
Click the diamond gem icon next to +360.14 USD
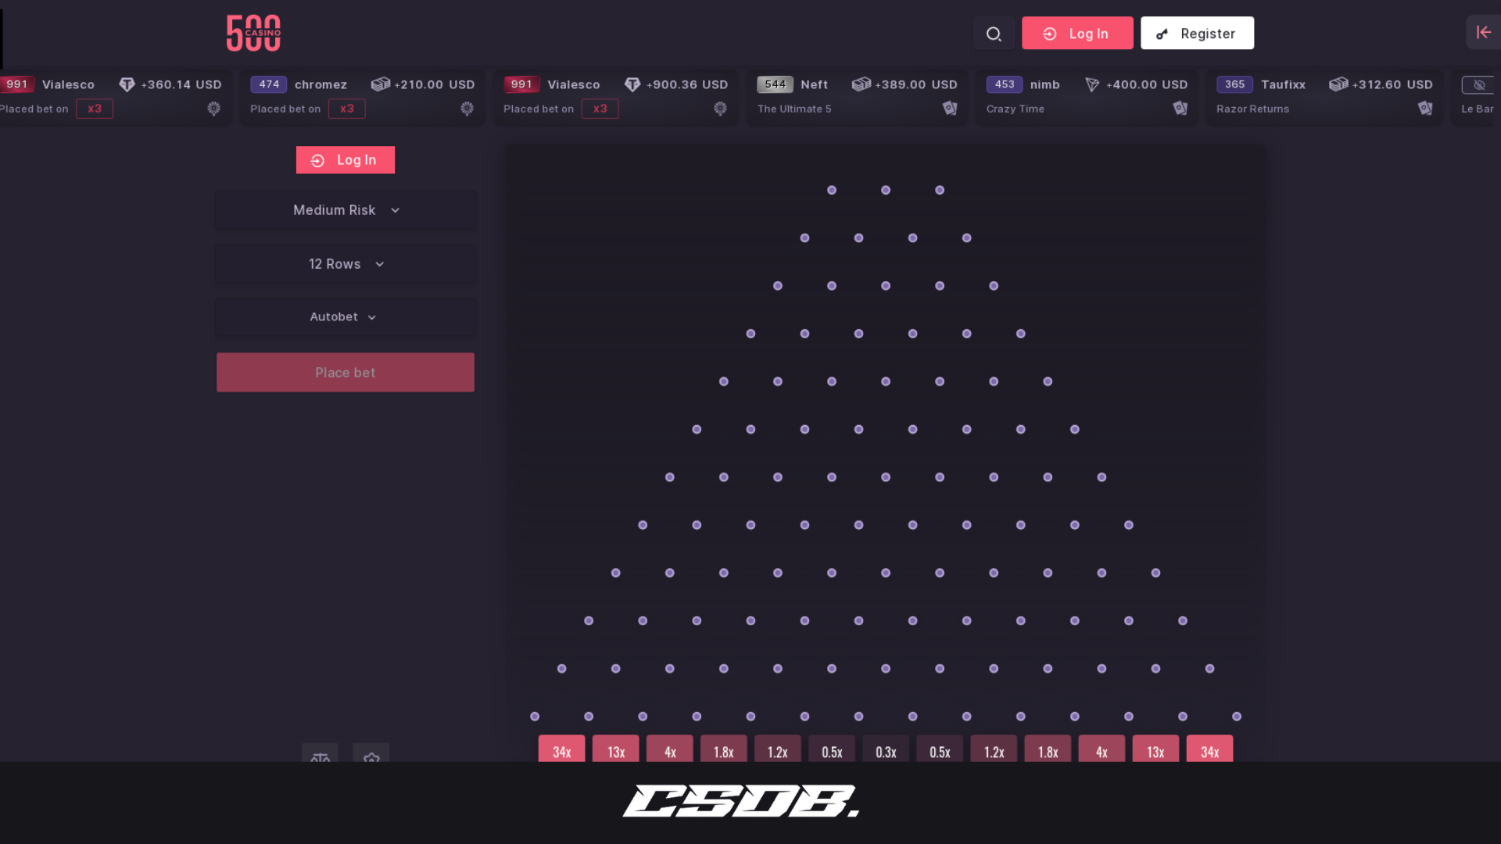pyautogui.click(x=128, y=84)
